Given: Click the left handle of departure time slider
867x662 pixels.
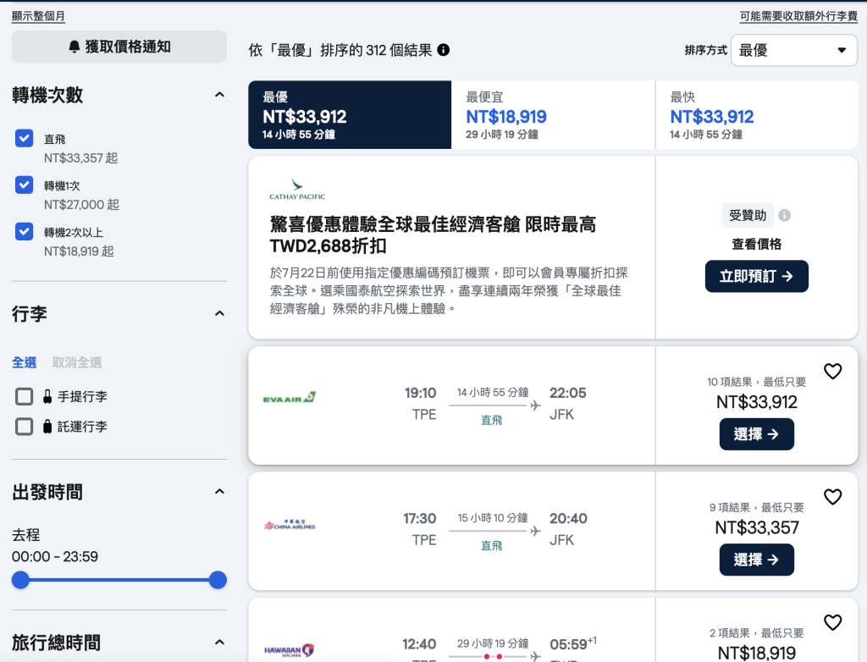Looking at the screenshot, I should (x=20, y=580).
